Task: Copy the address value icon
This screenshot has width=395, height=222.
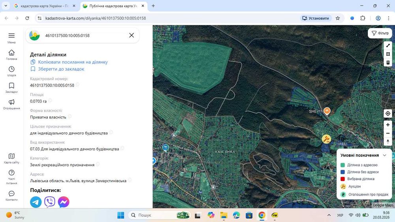Action: point(130,180)
